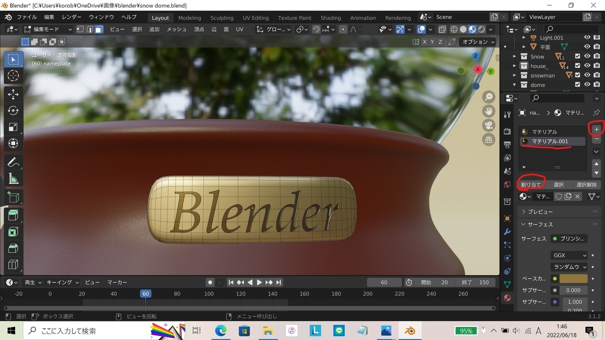Image resolution: width=605 pixels, height=340 pixels.
Task: Click the timeline playhead at frame 60
Action: [x=145, y=293]
